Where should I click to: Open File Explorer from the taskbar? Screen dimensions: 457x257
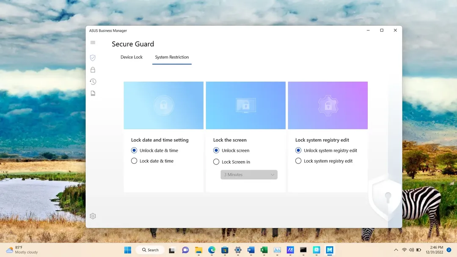198,250
